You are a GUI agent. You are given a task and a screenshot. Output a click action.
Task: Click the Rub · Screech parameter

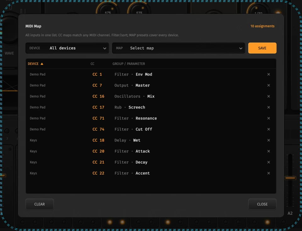(130, 107)
